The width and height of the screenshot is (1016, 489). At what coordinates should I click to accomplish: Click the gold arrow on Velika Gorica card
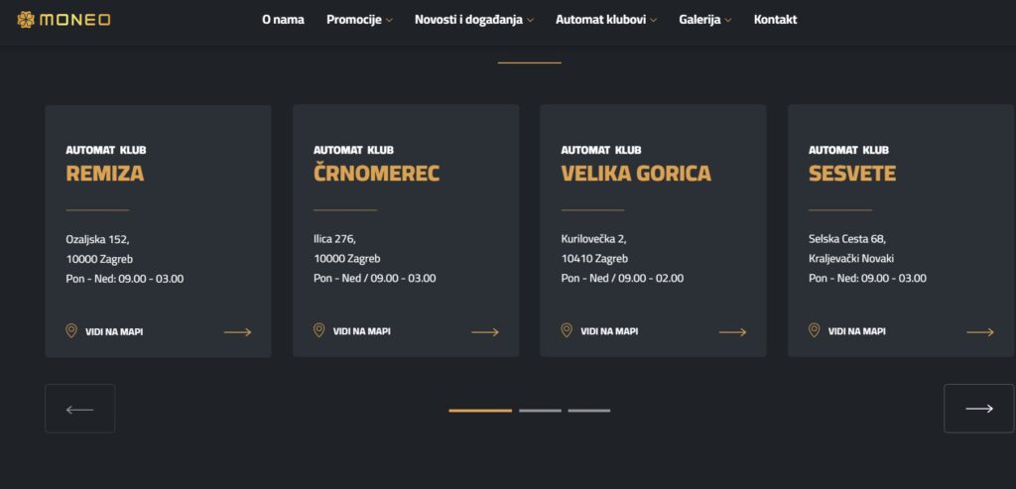click(x=732, y=332)
